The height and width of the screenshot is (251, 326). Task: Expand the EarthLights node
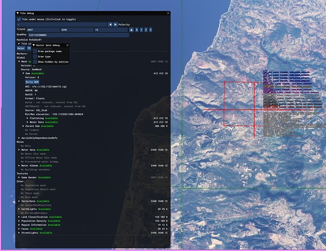[x=19, y=209]
